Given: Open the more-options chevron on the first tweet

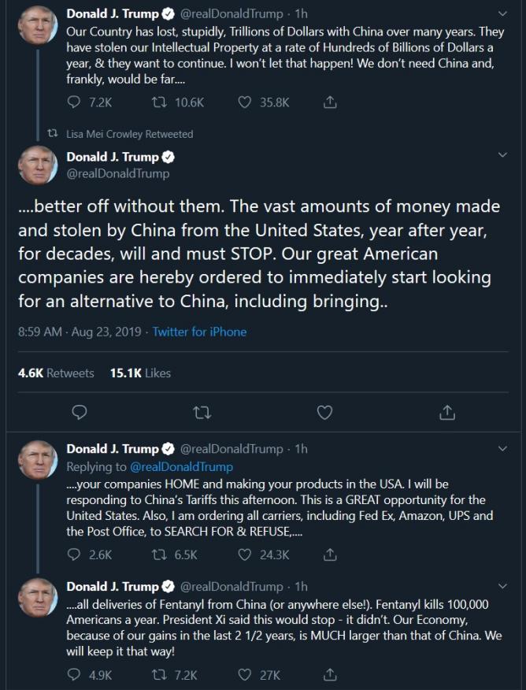Looking at the screenshot, I should pos(503,14).
